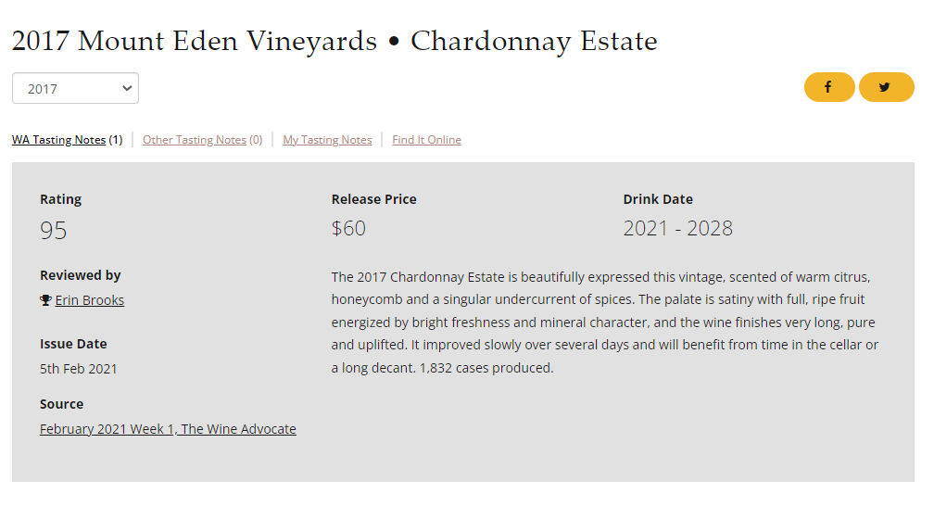934x506 pixels.
Task: Click the 95 rating score
Action: [54, 231]
